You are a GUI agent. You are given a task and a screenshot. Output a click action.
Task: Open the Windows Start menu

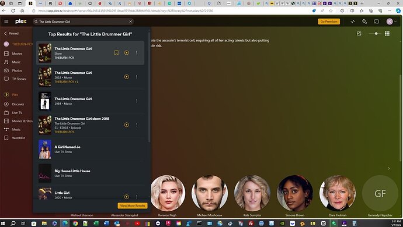click(3, 224)
